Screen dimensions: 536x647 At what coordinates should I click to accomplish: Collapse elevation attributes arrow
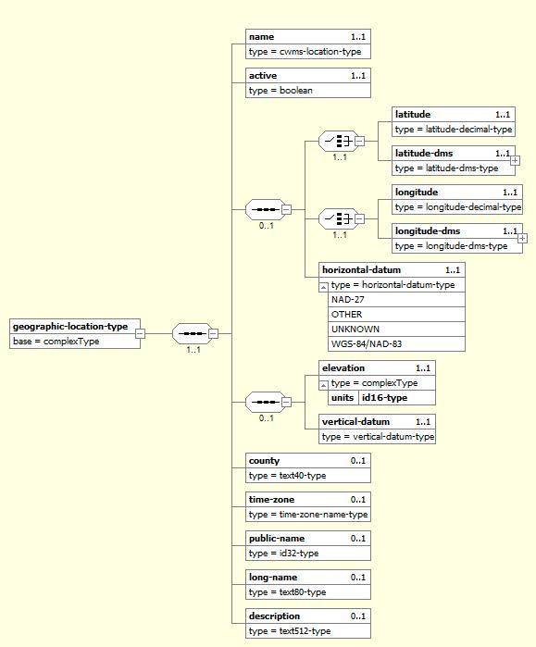click(x=324, y=385)
